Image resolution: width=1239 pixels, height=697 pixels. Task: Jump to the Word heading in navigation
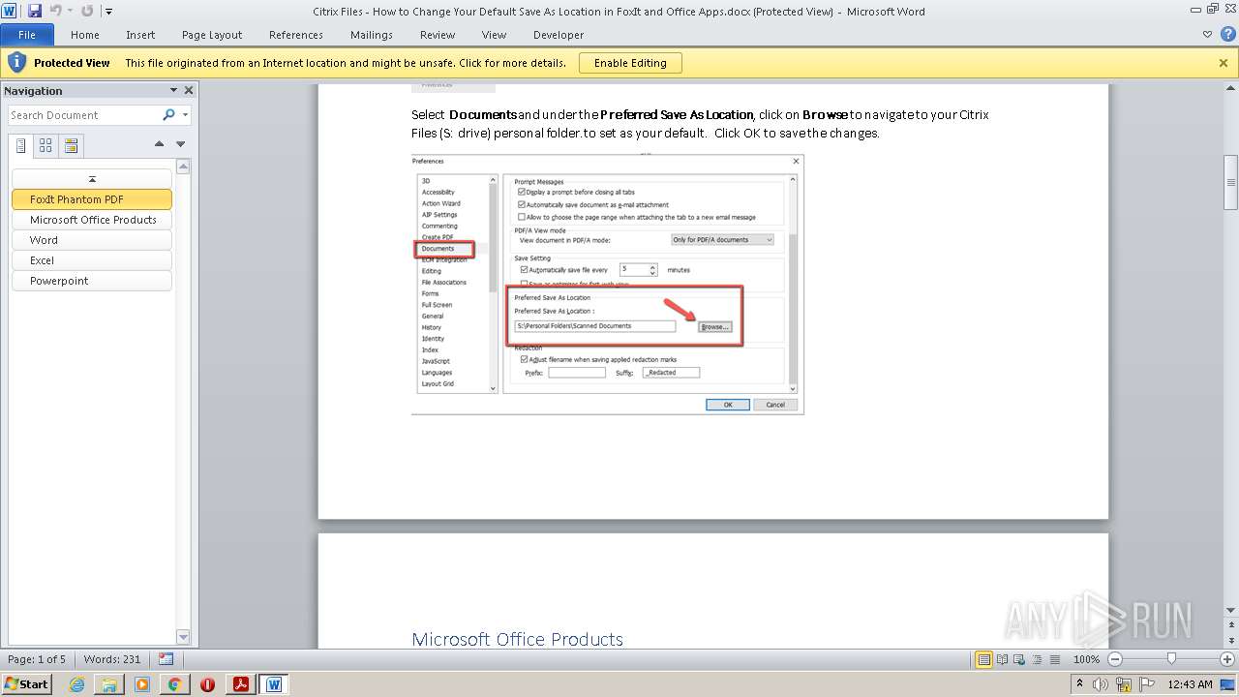[x=92, y=240]
